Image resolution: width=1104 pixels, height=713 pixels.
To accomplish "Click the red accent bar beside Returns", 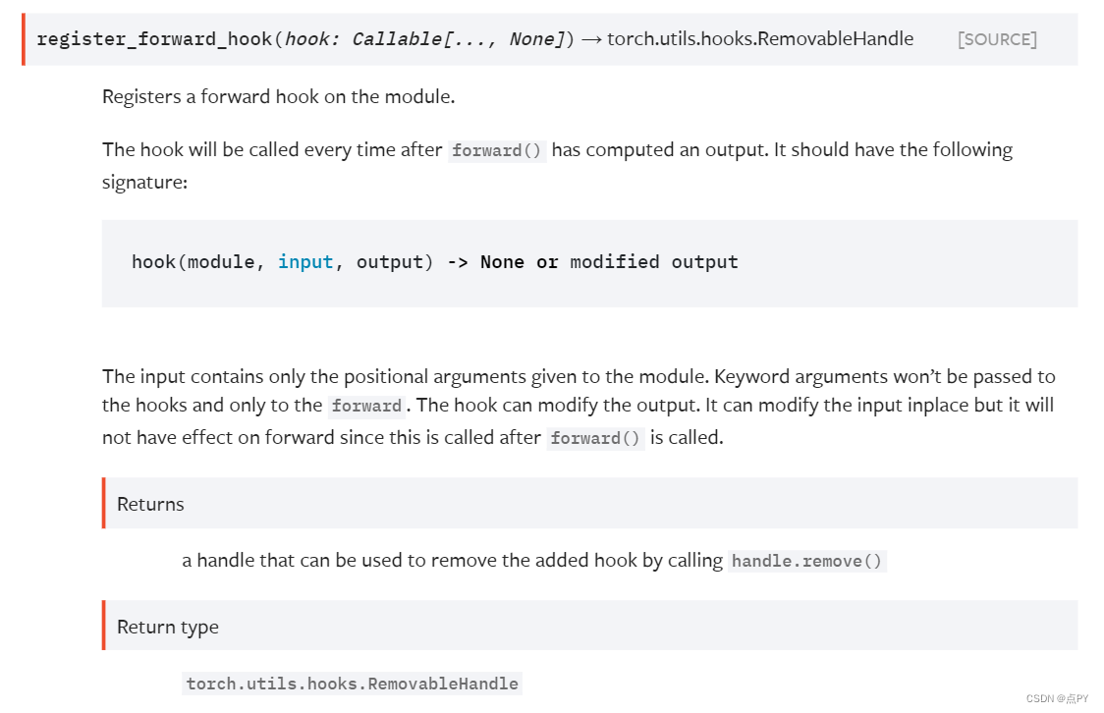I will tap(104, 504).
